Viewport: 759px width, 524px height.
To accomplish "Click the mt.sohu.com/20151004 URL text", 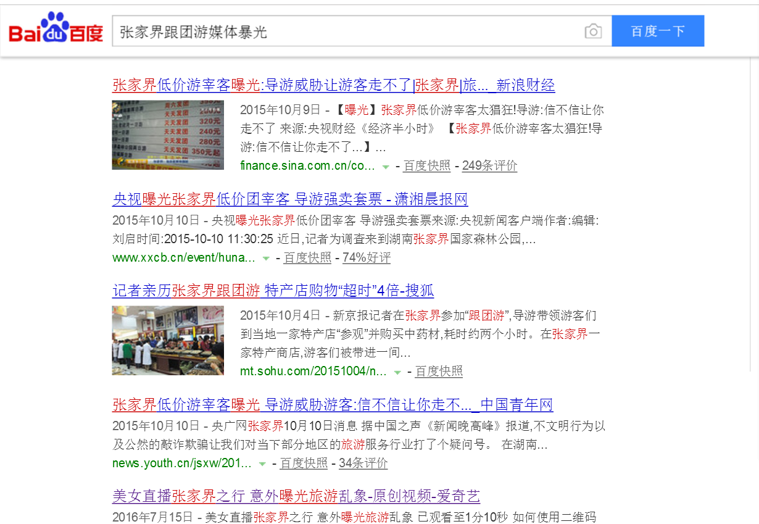I will coord(313,372).
